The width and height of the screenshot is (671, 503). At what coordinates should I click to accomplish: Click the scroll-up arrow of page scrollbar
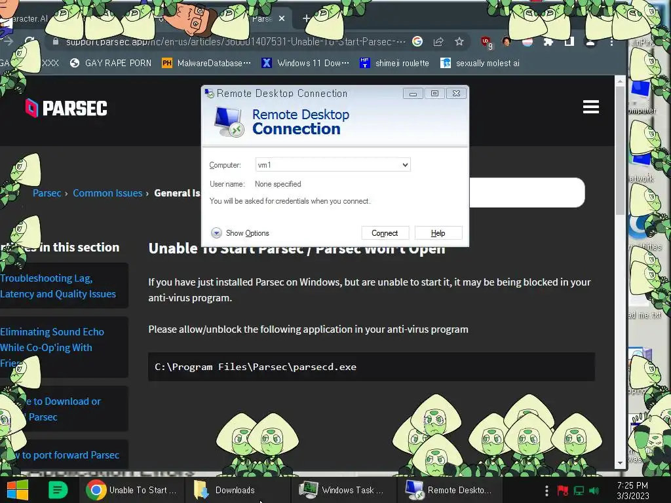(620, 81)
